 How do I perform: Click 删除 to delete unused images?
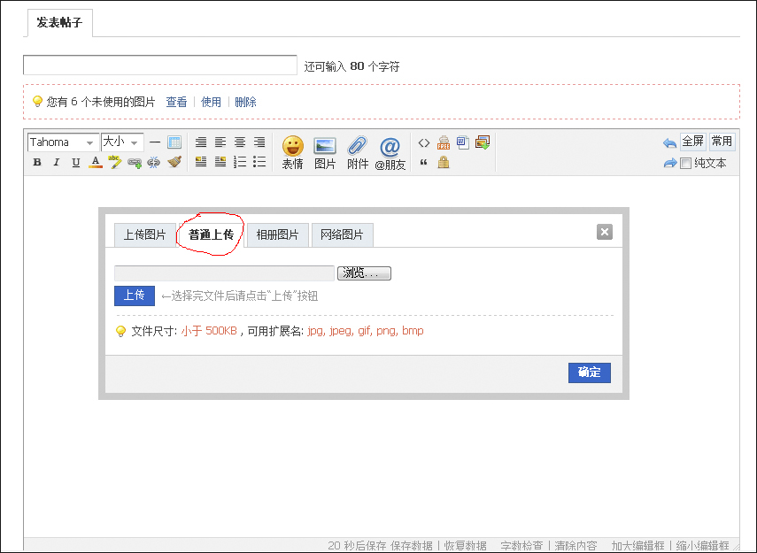pyautogui.click(x=245, y=102)
